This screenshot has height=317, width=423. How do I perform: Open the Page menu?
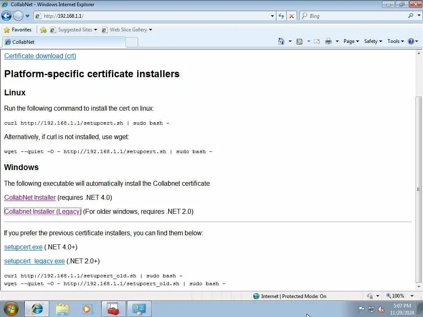351,41
